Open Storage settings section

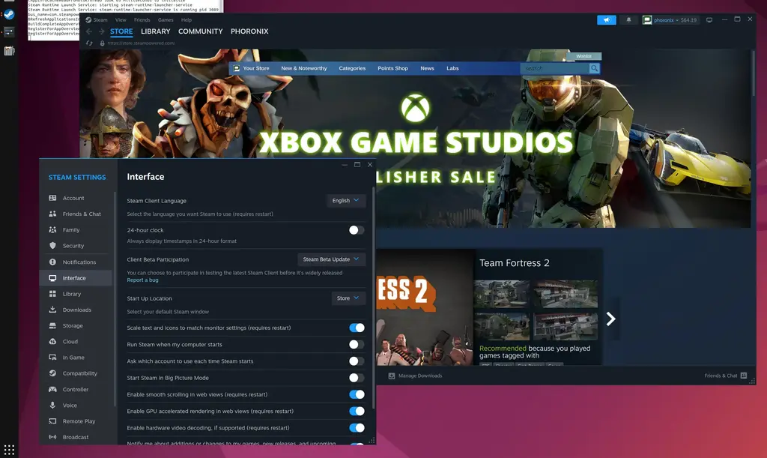[73, 326]
